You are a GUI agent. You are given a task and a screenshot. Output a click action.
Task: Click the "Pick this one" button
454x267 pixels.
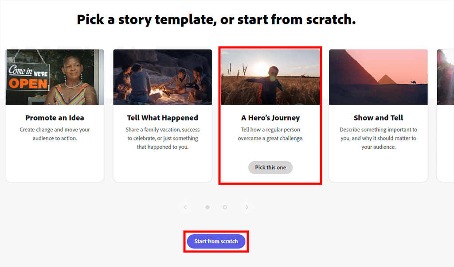click(x=270, y=167)
